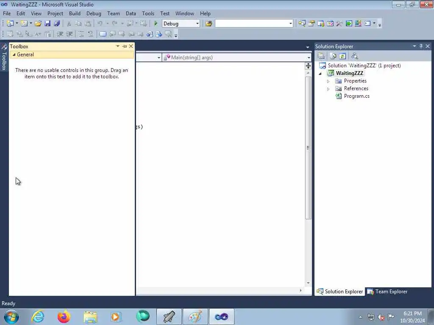Expand the Properties folder node
This screenshot has height=325, width=434.
coord(328,81)
